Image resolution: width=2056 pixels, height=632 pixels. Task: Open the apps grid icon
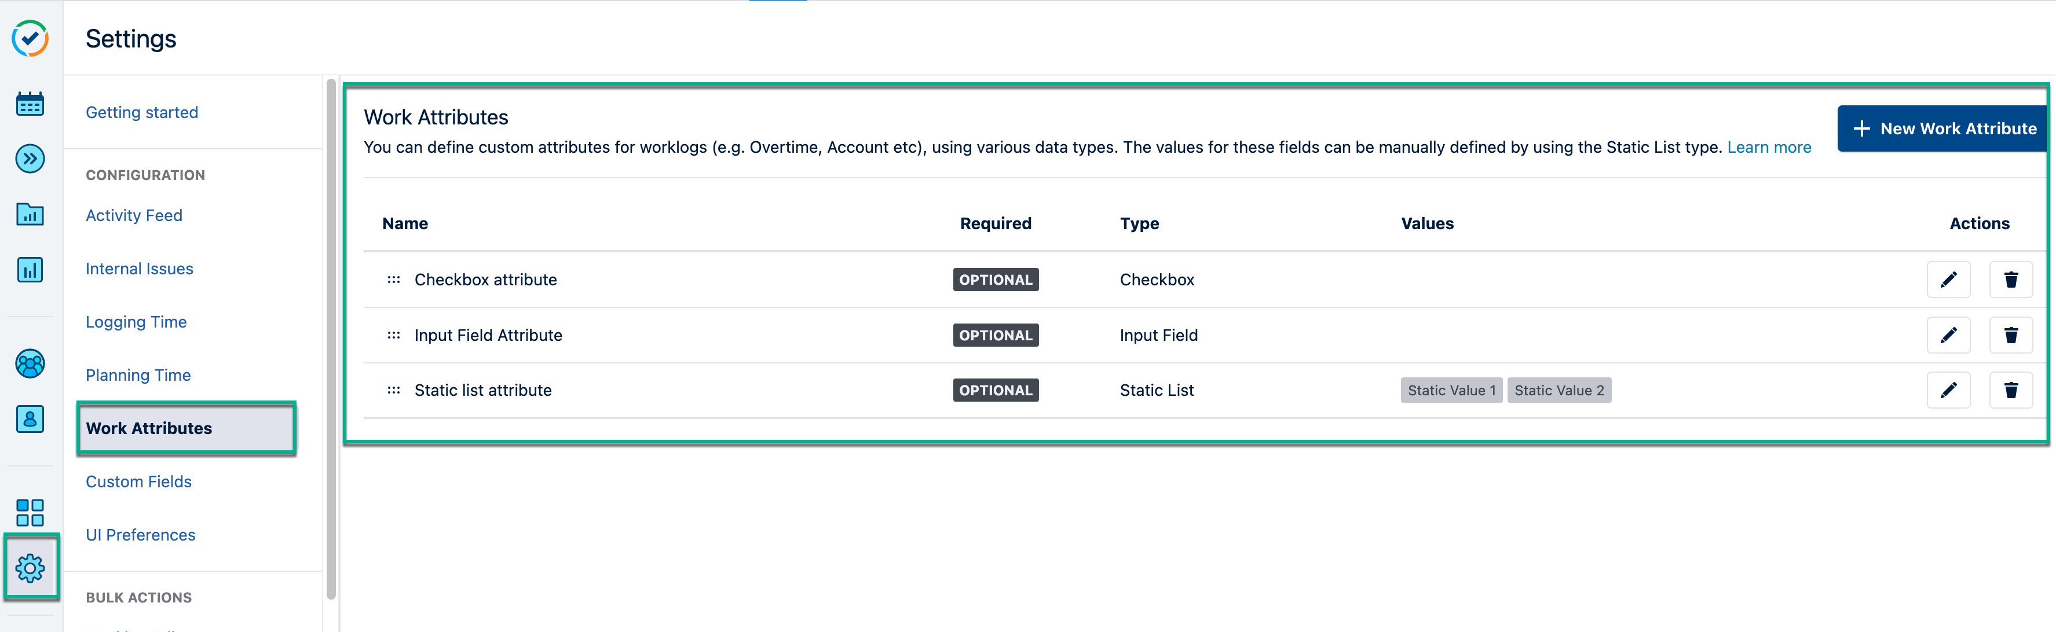coord(30,512)
